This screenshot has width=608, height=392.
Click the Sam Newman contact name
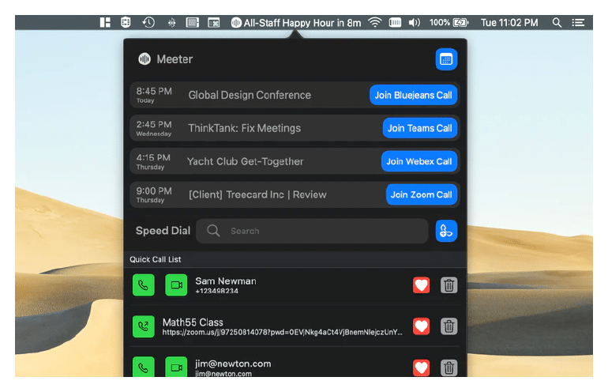[x=226, y=281]
